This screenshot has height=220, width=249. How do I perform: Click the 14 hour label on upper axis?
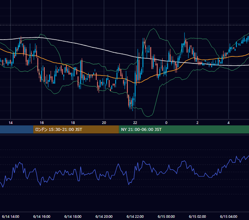11,123
